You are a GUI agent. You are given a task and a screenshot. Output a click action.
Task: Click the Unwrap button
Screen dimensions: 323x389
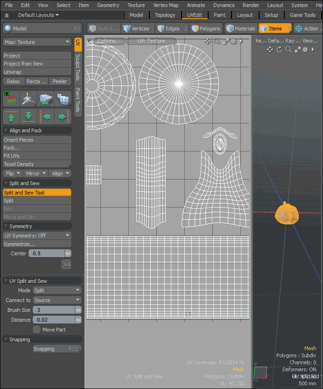point(37,72)
